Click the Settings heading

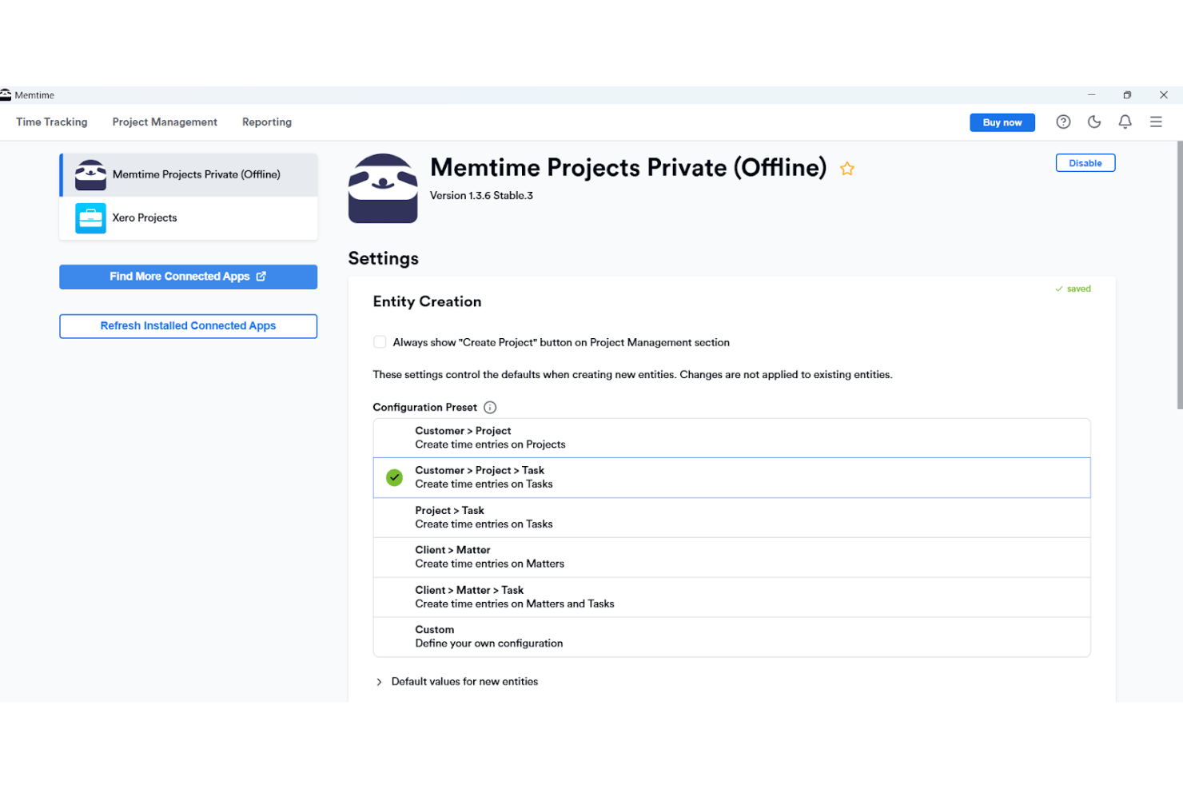[x=383, y=258]
